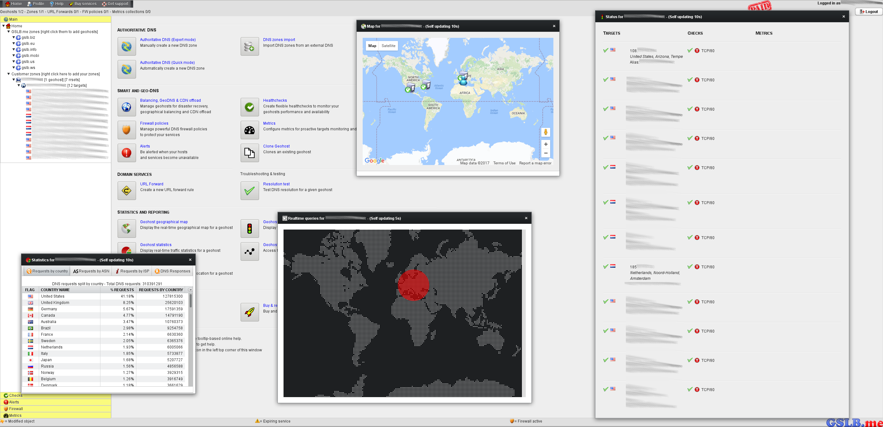Click the Clone Geohost document icon
Screen dimensions: 883x427
[250, 153]
